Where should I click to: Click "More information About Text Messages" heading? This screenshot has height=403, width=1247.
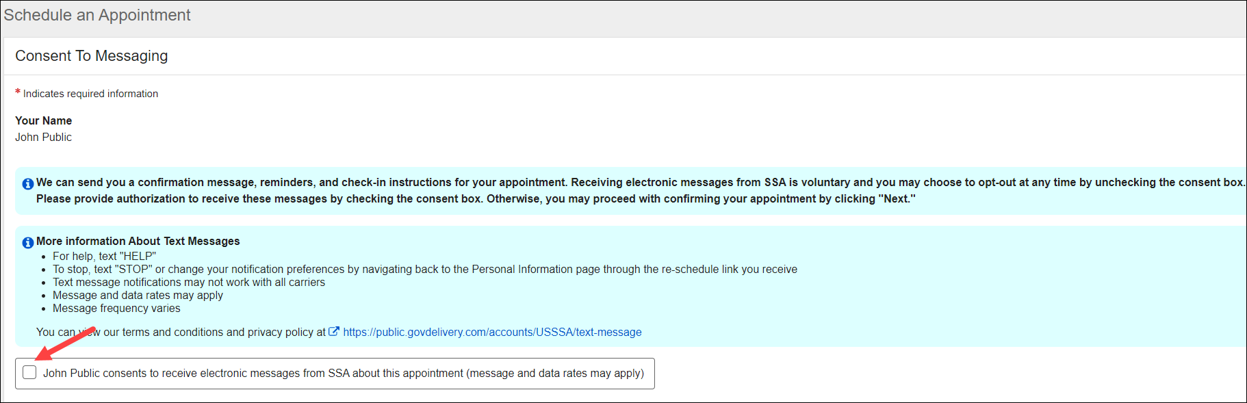(138, 241)
